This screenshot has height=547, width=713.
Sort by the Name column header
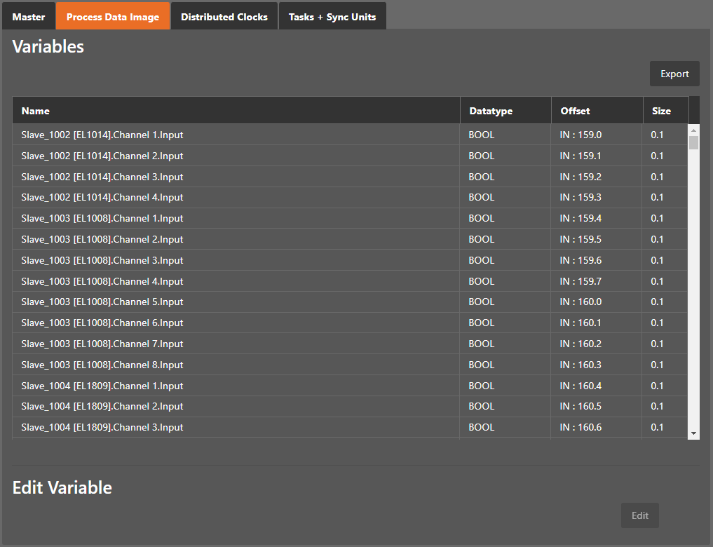(35, 111)
